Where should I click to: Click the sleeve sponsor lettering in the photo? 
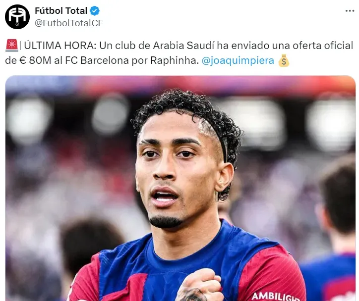(275, 296)
